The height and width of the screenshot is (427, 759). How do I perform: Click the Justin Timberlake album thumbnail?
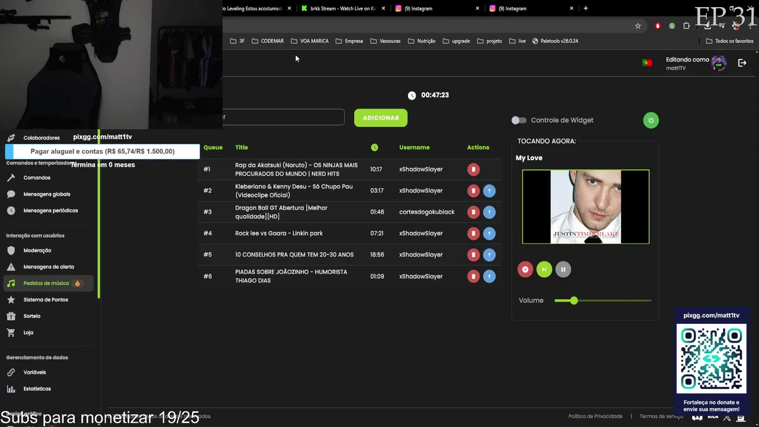pyautogui.click(x=586, y=207)
